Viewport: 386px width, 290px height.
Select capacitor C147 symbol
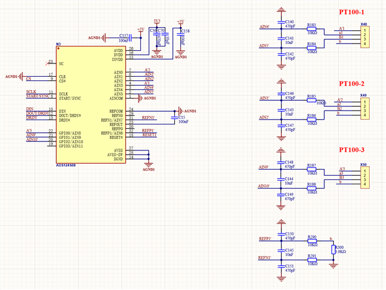pos(281,126)
